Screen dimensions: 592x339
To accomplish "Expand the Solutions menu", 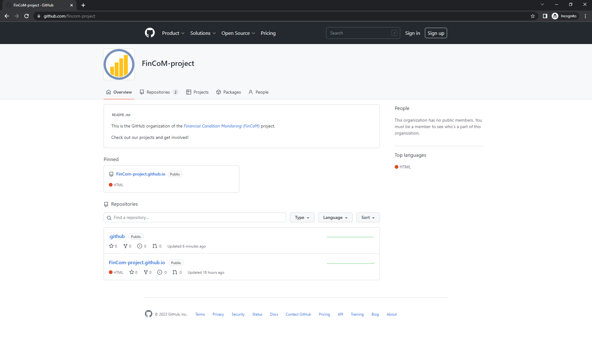I will point(203,33).
